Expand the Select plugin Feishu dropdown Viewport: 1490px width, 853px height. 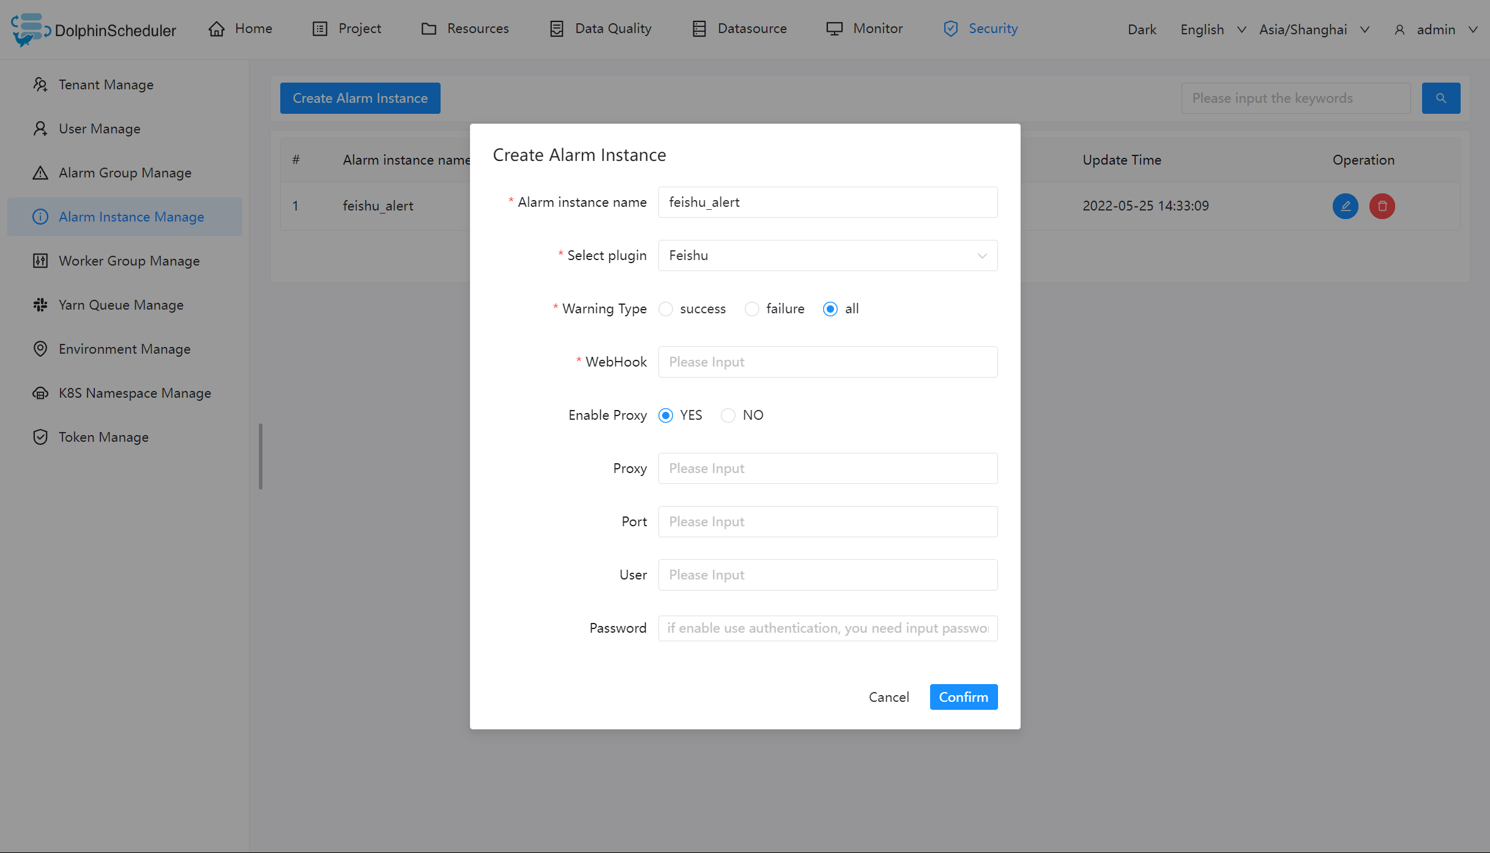[x=827, y=255]
